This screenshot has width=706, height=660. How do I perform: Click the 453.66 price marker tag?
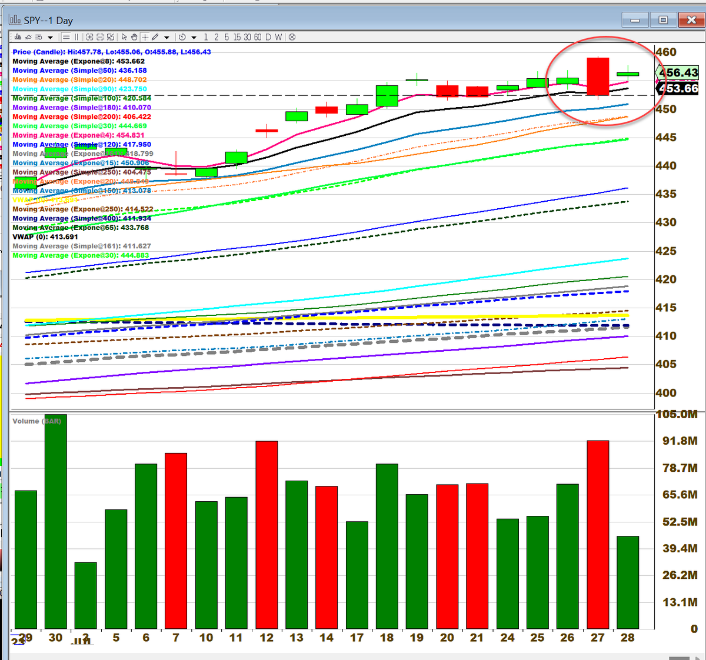coord(678,89)
